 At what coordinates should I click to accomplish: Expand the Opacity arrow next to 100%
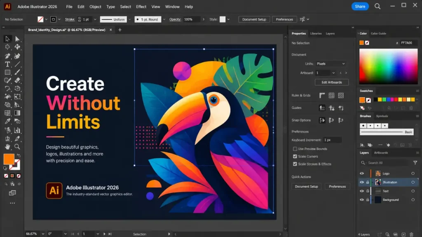[204, 19]
